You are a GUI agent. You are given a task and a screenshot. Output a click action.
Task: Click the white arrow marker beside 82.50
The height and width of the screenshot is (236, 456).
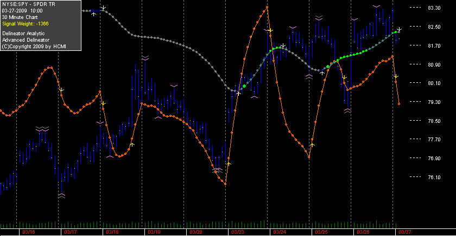pyautogui.click(x=400, y=29)
